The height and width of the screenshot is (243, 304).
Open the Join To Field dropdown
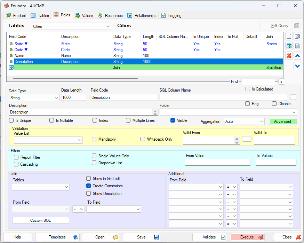click(114, 209)
